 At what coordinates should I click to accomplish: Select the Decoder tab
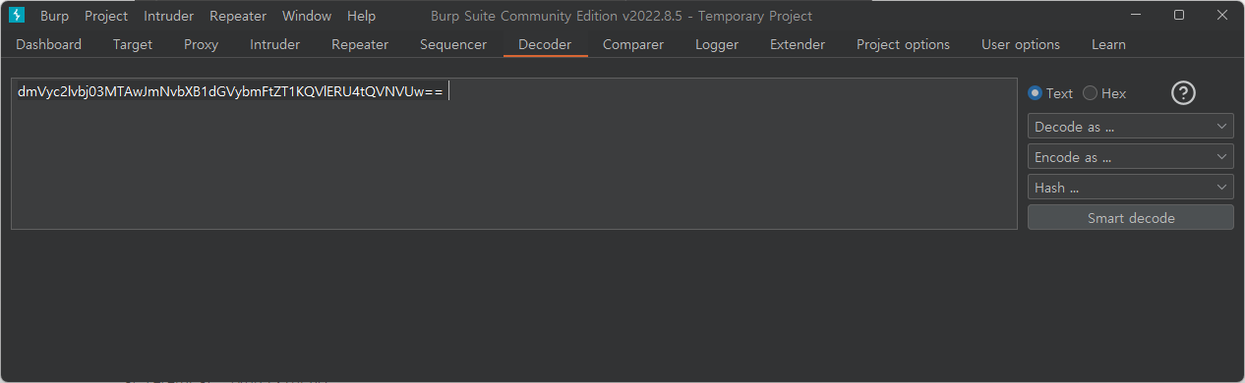(x=545, y=44)
